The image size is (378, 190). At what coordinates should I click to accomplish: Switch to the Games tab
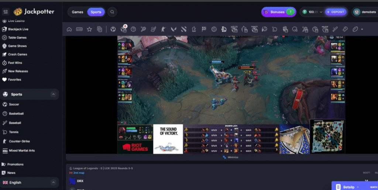coord(78,12)
